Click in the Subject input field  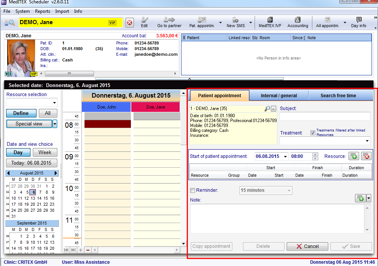(x=325, y=116)
